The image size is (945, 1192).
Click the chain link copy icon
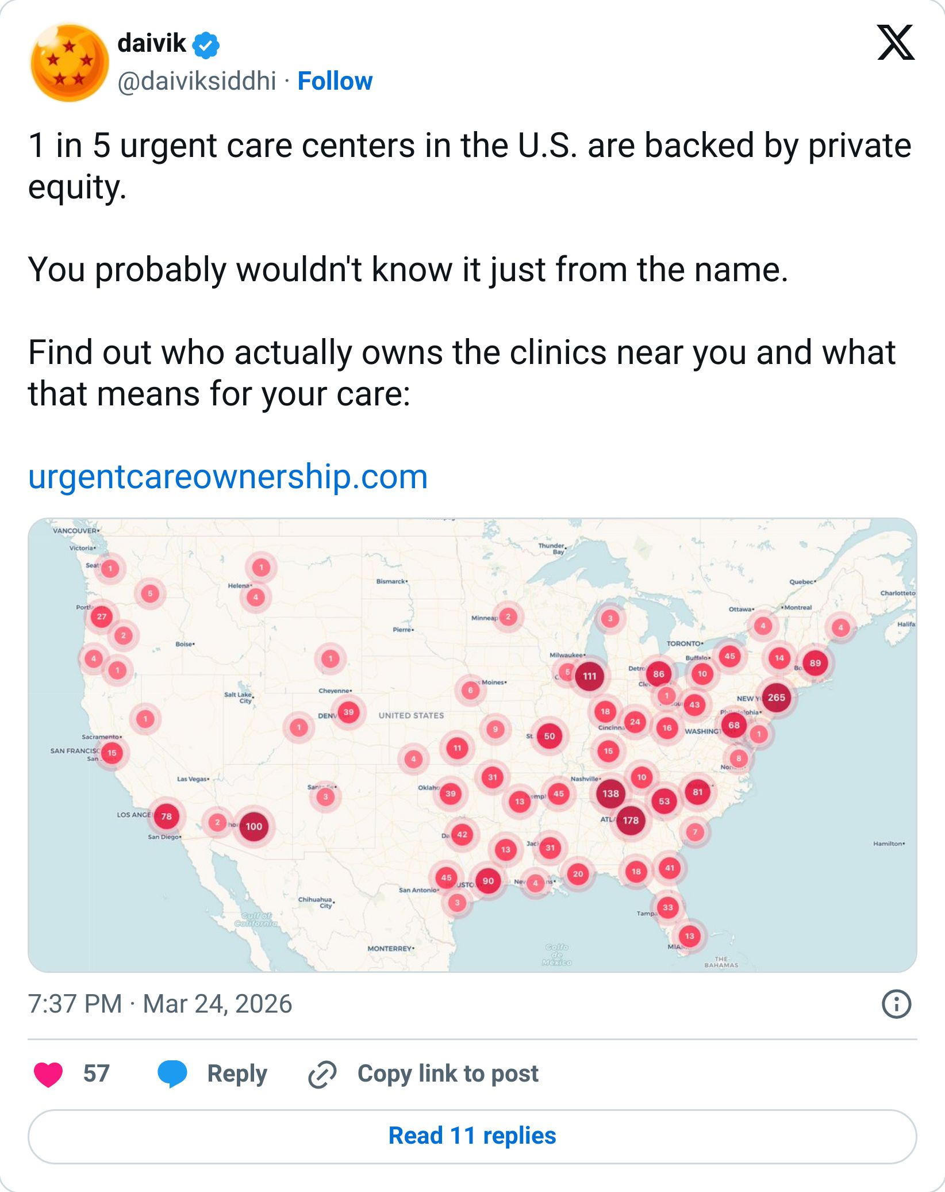[x=322, y=1074]
